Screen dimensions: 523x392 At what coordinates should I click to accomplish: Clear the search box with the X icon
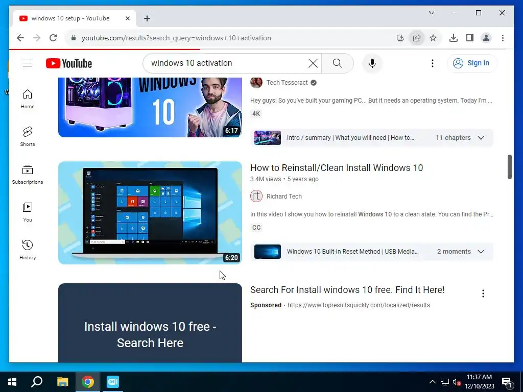click(x=313, y=63)
